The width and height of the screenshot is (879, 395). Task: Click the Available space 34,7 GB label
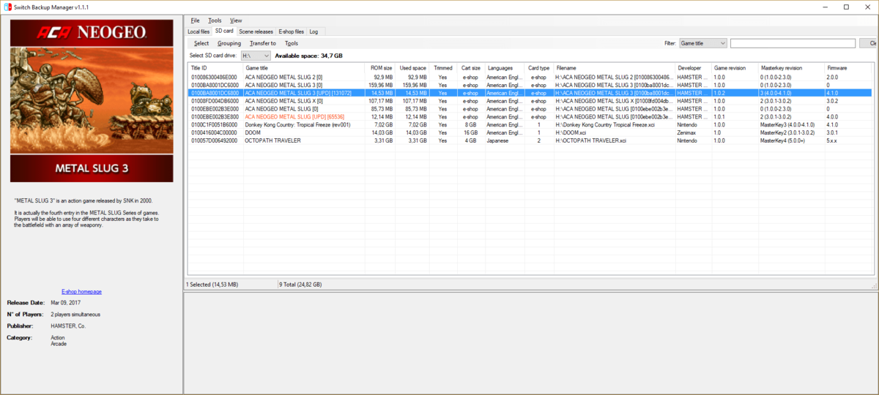(308, 56)
